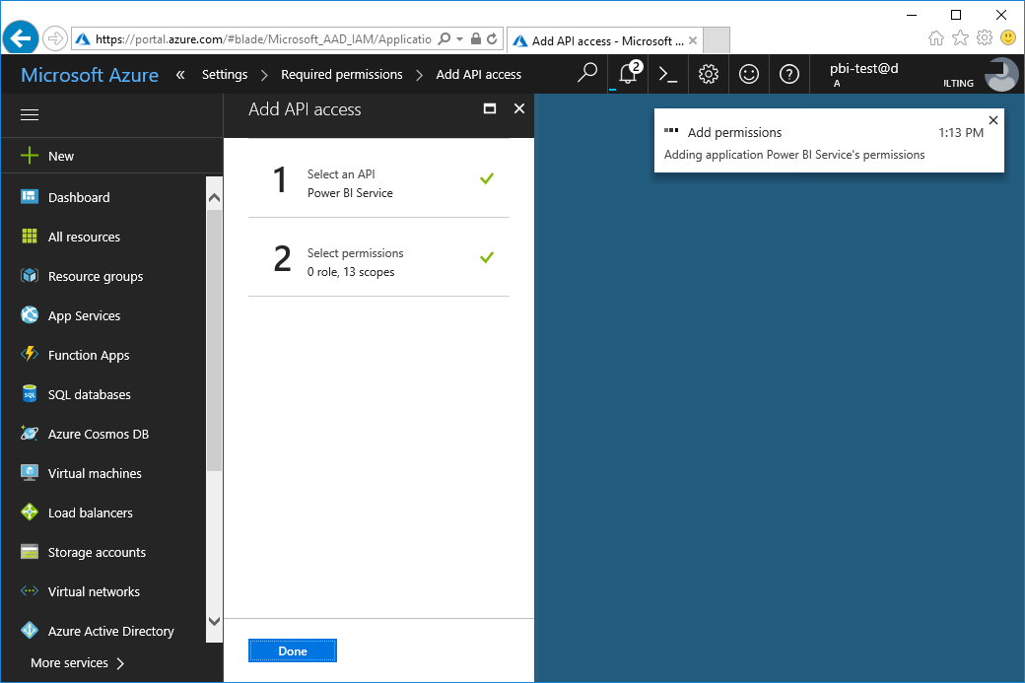Click the sidebar scroll down arrow
The image size is (1025, 683).
[x=214, y=621]
